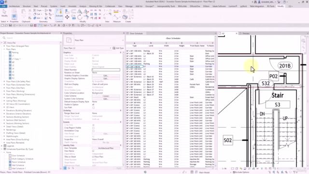Viewport: 309px width, 174px height.
Task: Click the Autodesk App Store cart icon
Action: 279,2
